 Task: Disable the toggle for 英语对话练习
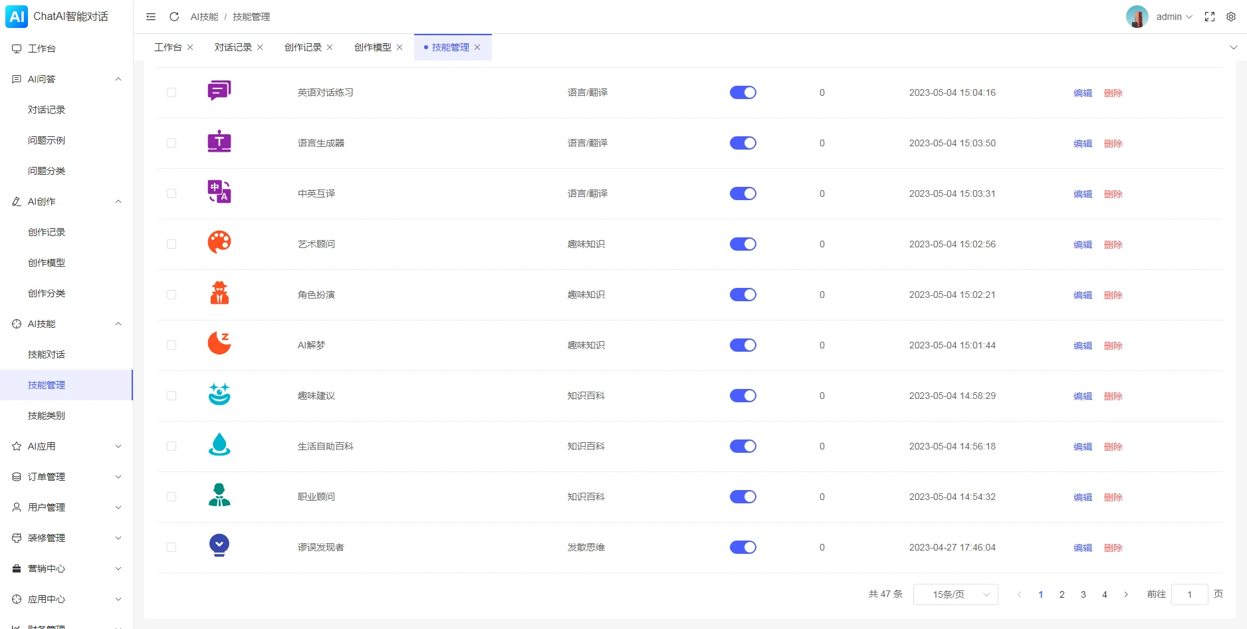[x=742, y=92]
